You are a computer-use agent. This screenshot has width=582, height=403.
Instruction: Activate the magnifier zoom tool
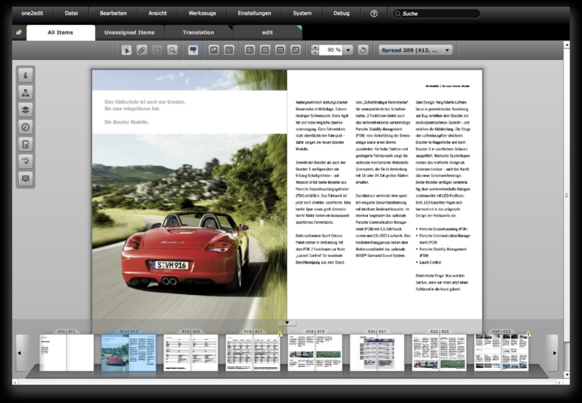(172, 50)
